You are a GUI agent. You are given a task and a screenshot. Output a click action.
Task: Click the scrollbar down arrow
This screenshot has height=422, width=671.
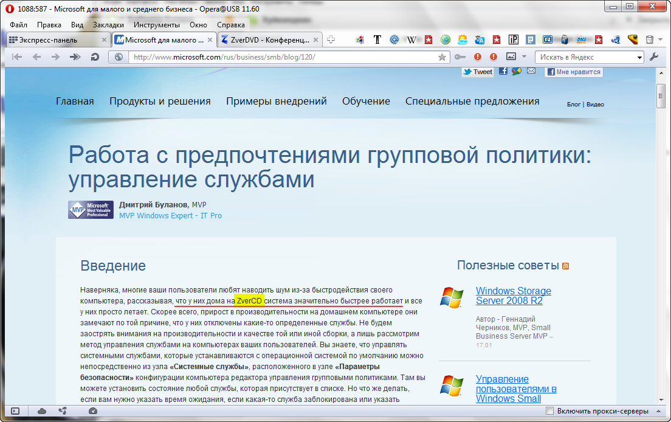(661, 400)
